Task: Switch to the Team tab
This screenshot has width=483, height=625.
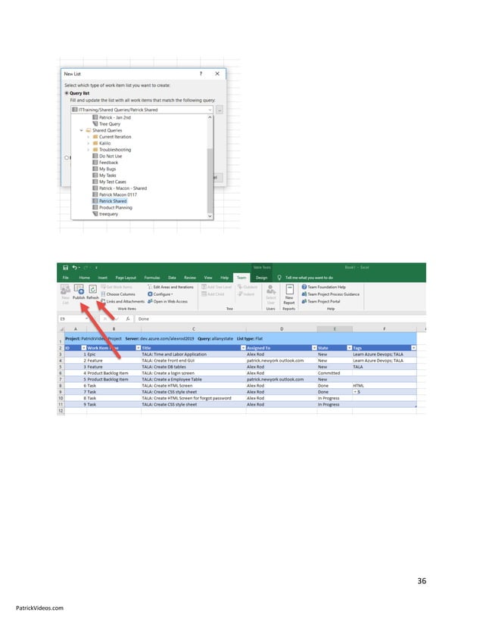Action: (241, 278)
